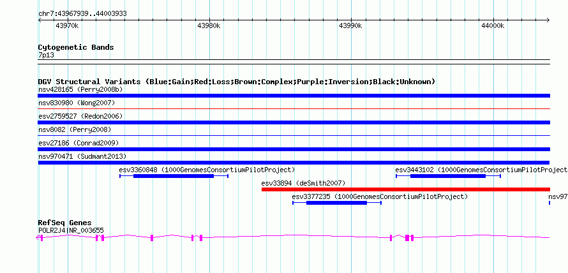The width and height of the screenshot is (568, 273).
Task: Select the esv33894 (deSmith2007) red loss bar
Action: 406,189
